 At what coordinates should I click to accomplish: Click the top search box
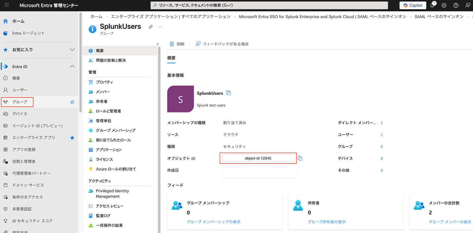point(269,5)
